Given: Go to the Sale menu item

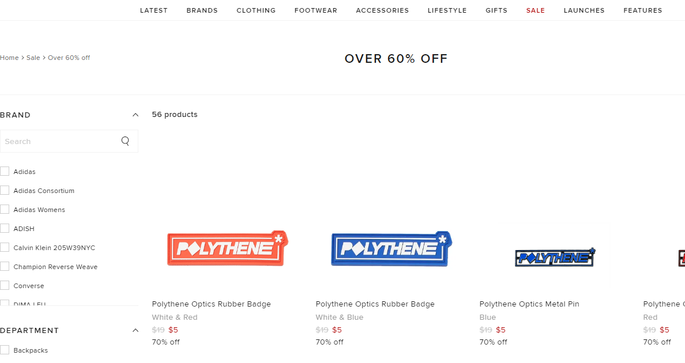Looking at the screenshot, I should [535, 10].
